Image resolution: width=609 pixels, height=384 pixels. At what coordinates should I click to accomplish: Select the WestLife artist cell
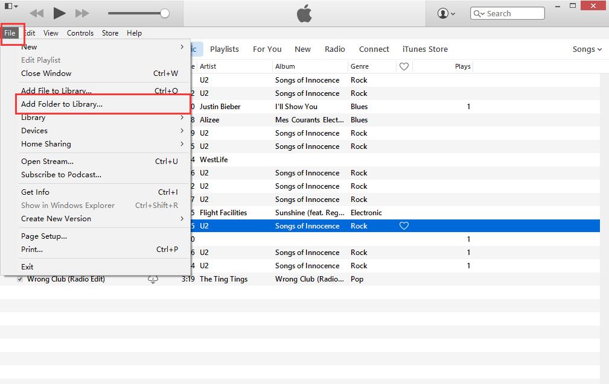pyautogui.click(x=214, y=159)
